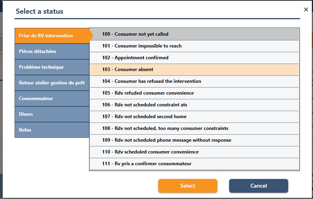Viewport: 313px width, 199px height.
Task: Pick status 101 - Consumer impossible to reach
Action: tap(194, 46)
